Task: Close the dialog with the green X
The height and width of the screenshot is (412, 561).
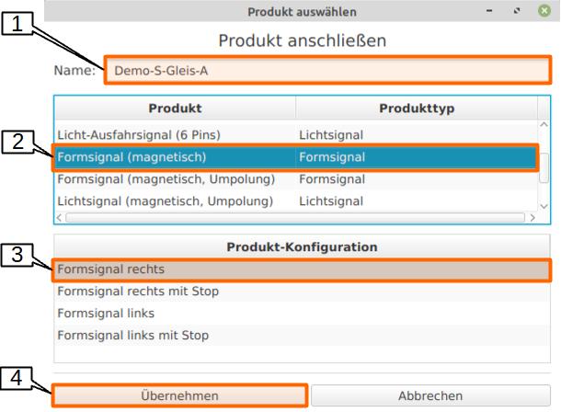Action: (x=544, y=11)
